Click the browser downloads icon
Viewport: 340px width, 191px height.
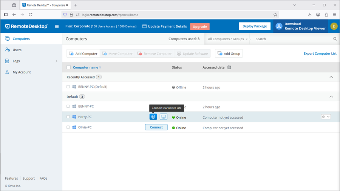tap(310, 15)
